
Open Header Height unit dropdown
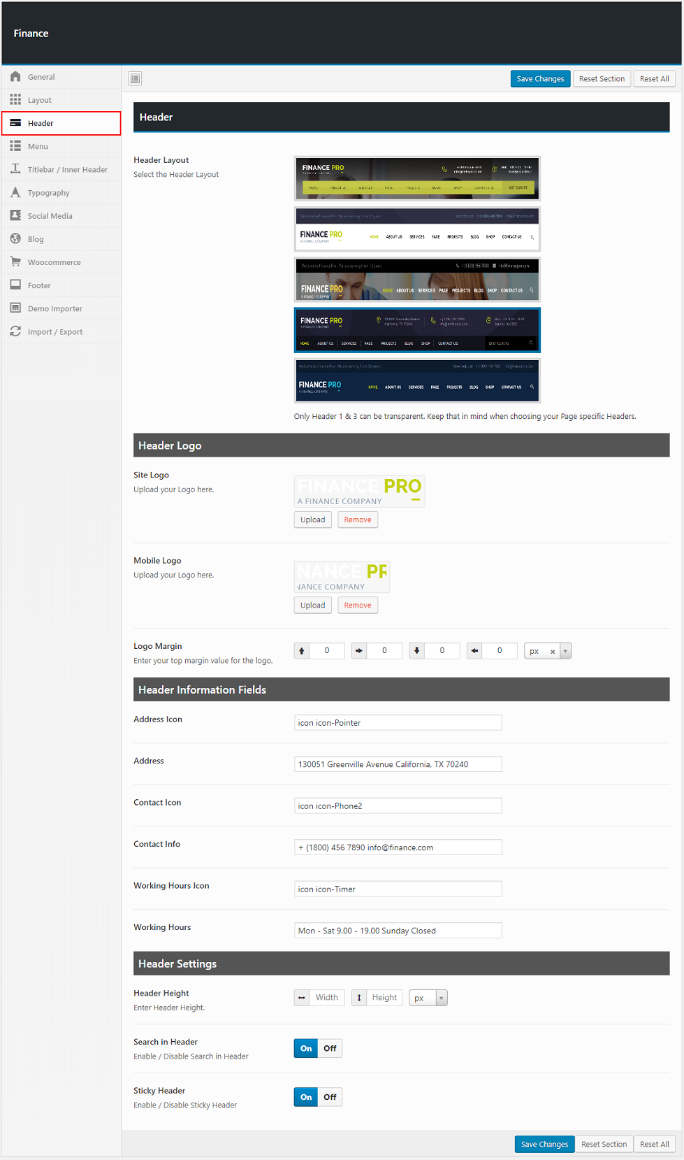[441, 998]
